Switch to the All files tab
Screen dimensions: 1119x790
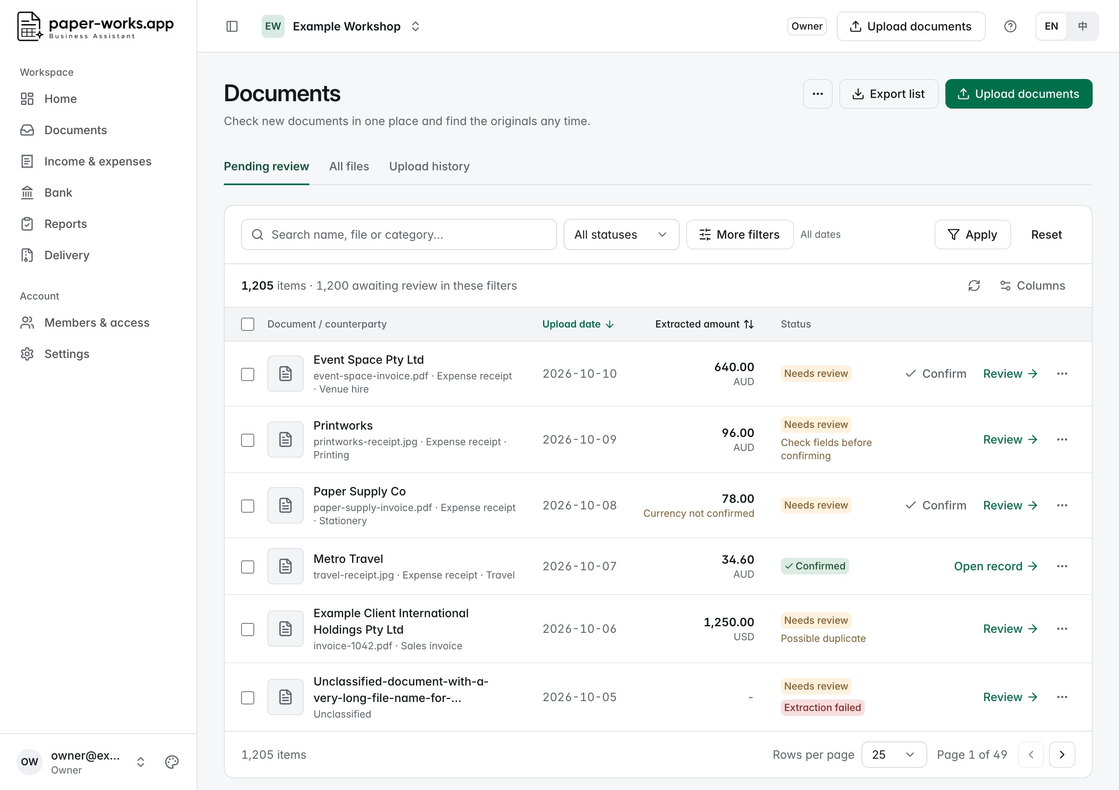[x=349, y=167]
